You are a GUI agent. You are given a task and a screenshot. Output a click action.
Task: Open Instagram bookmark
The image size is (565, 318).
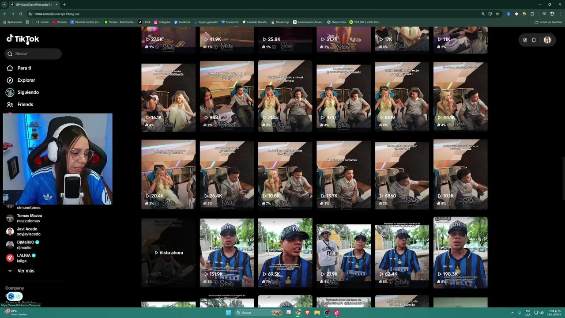tap(162, 22)
